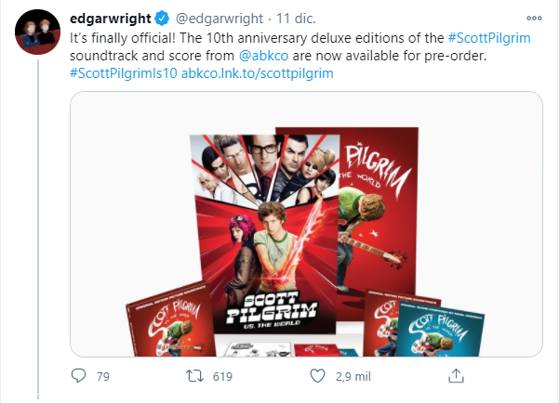The image size is (559, 403).
Task: Click the reply speech bubble icon
Action: pyautogui.click(x=78, y=376)
